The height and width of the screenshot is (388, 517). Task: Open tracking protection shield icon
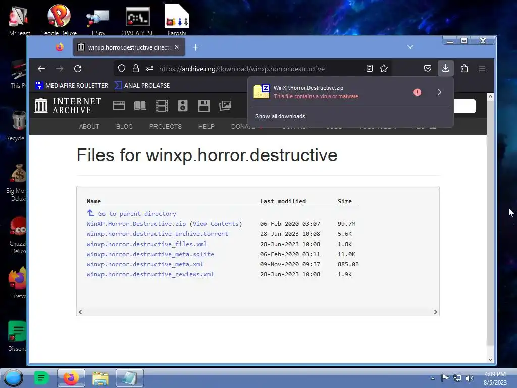tap(122, 68)
